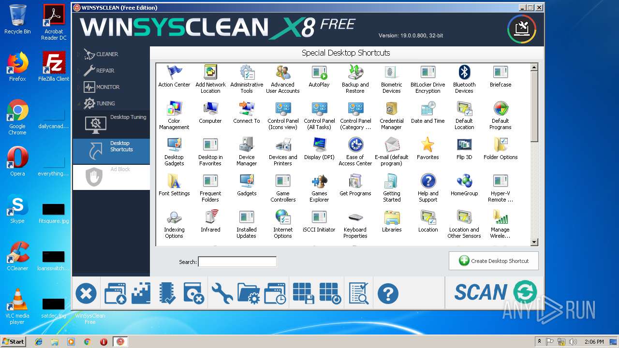Select the Ease of Access Center icon

coord(355,145)
